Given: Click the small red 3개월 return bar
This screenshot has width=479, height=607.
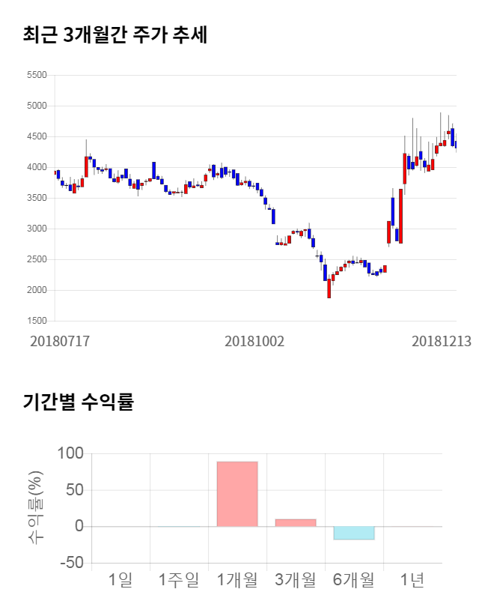Looking at the screenshot, I should click(x=296, y=522).
